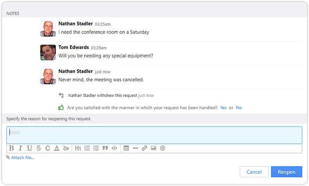Toggle strikethrough formatting

tap(39, 148)
